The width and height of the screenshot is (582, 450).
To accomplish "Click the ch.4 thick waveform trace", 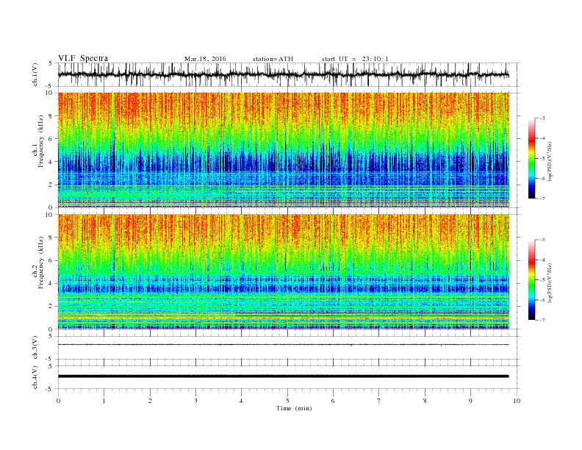I will tap(284, 376).
